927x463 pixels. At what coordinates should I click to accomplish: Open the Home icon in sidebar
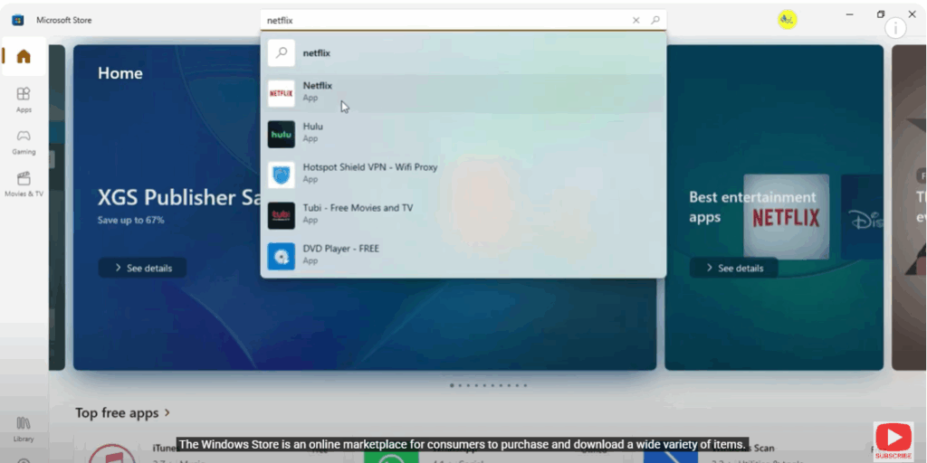24,56
